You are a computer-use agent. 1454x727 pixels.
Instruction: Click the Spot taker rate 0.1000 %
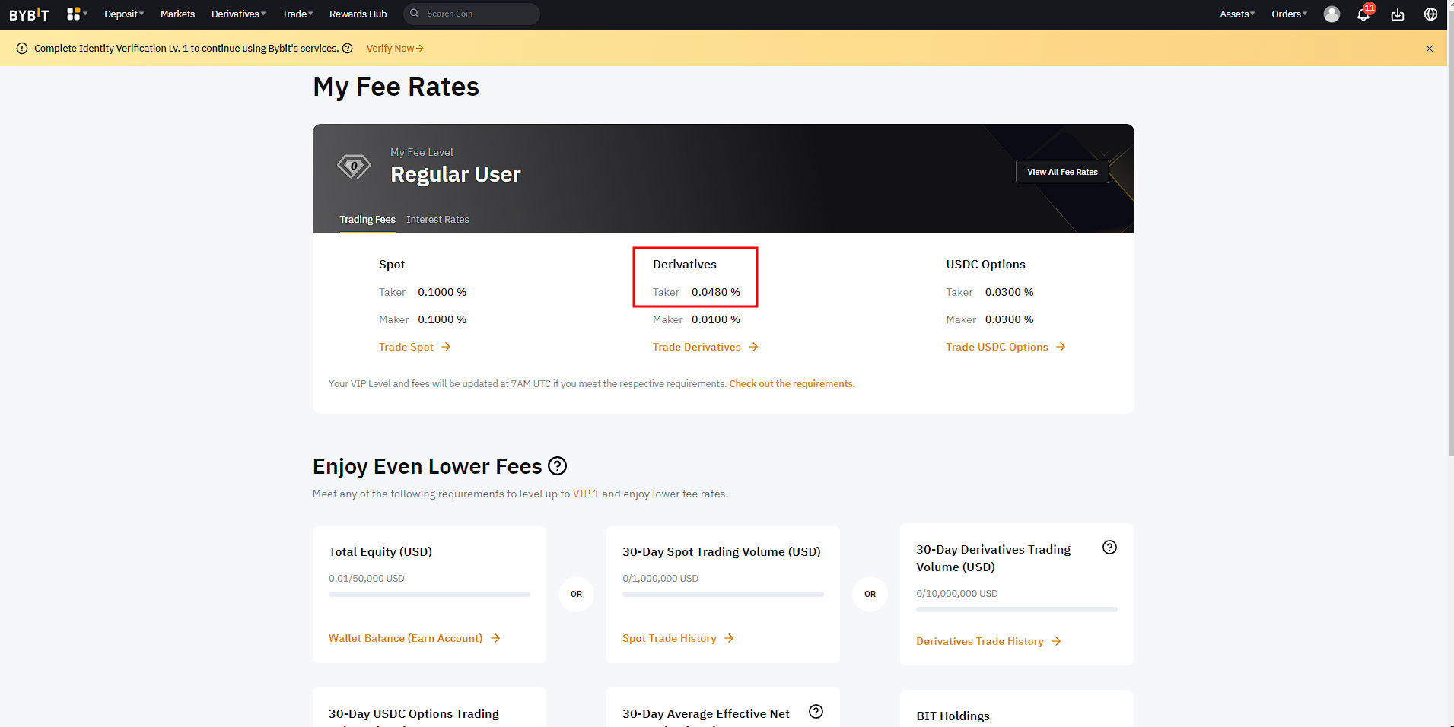[x=442, y=292]
